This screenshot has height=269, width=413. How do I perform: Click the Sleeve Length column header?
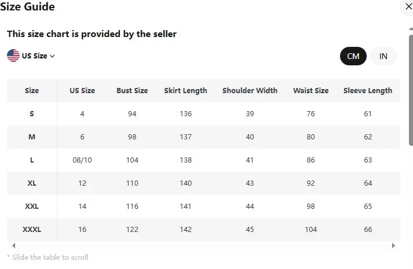coord(368,91)
